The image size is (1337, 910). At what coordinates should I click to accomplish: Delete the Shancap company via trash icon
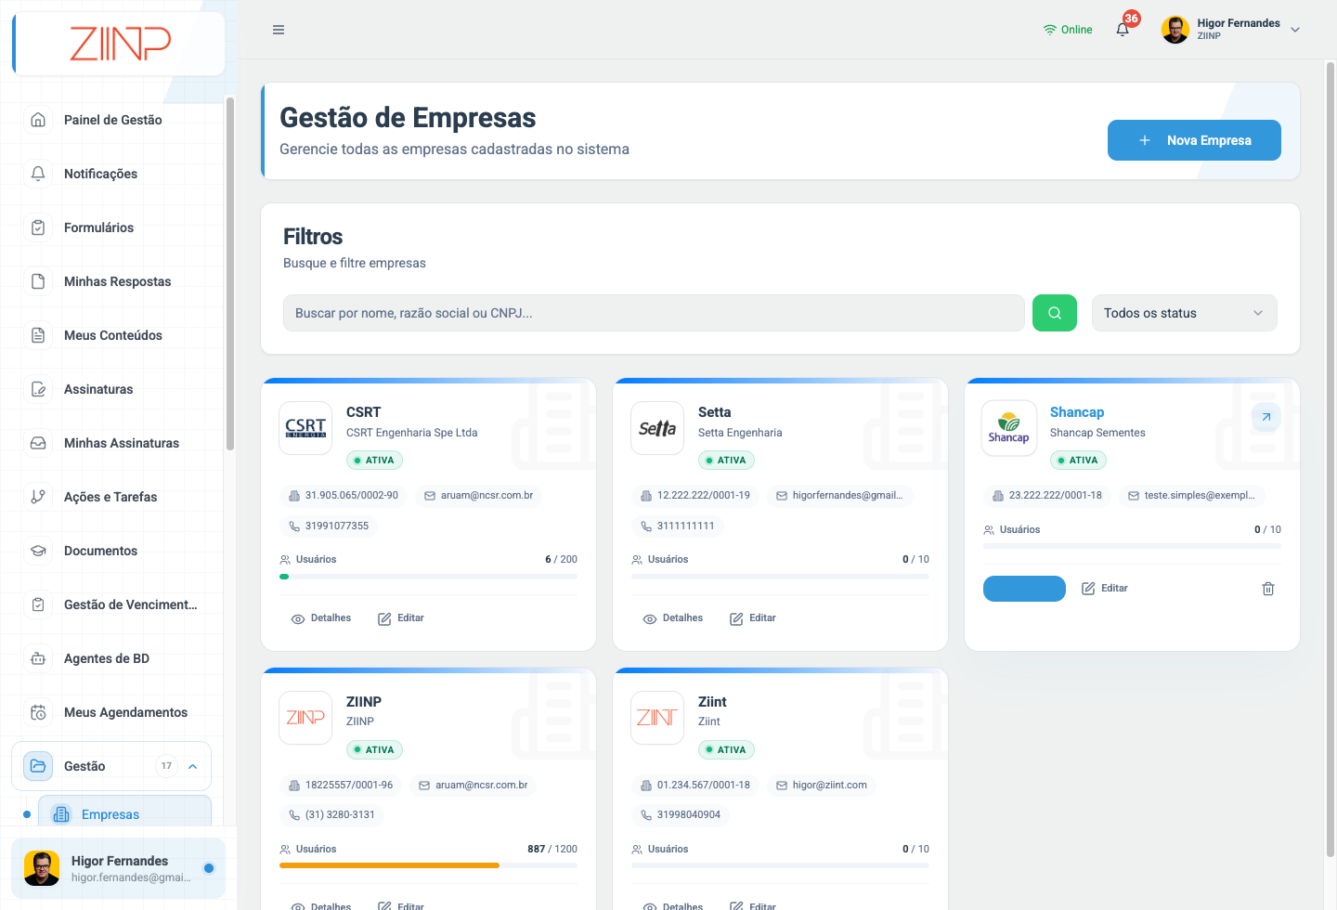1268,589
